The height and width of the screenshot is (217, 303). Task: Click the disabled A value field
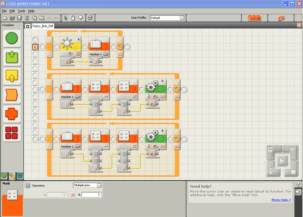tap(57, 195)
